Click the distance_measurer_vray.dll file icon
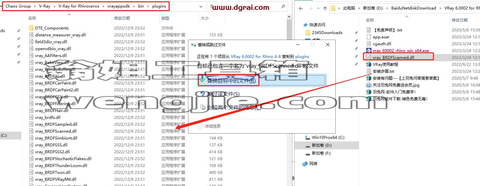This screenshot has width=480, height=186. 31,35
